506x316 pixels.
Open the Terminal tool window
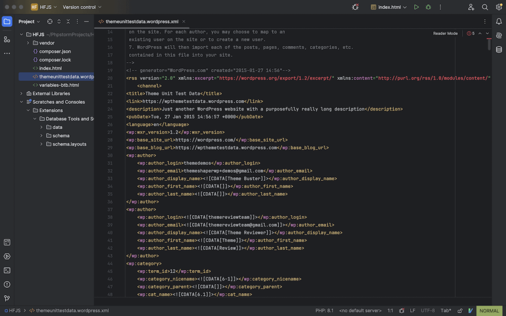[7, 270]
